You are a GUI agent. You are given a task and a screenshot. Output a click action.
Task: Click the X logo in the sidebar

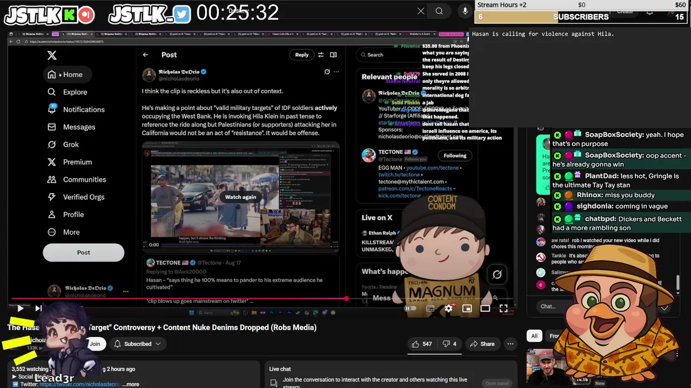[x=52, y=56]
